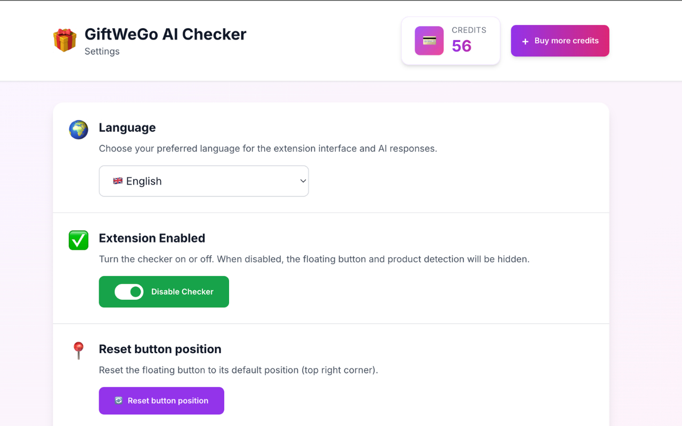Click the GiftWeGo AI Checker title
This screenshot has width=682, height=426.
point(165,34)
